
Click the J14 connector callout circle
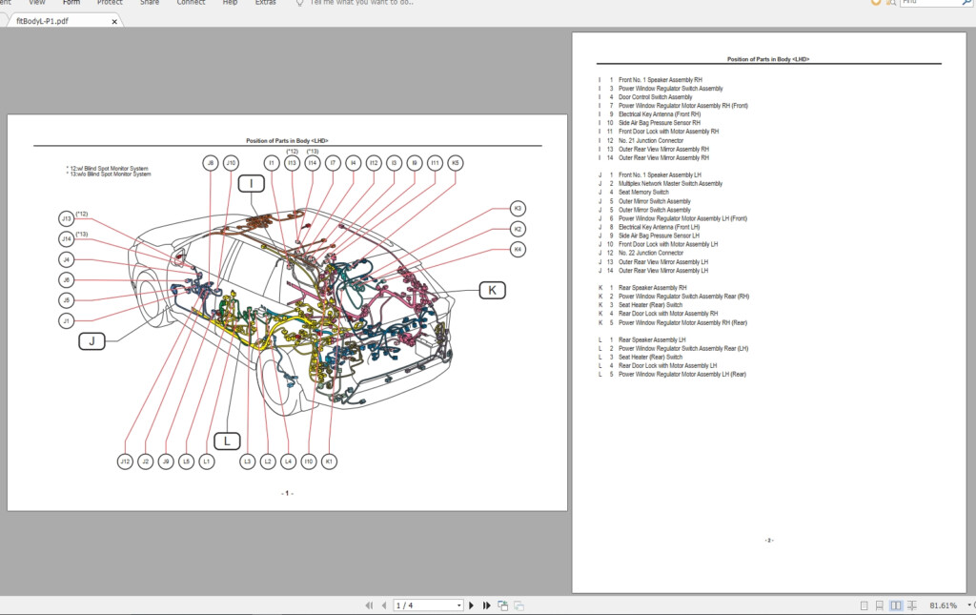point(67,239)
